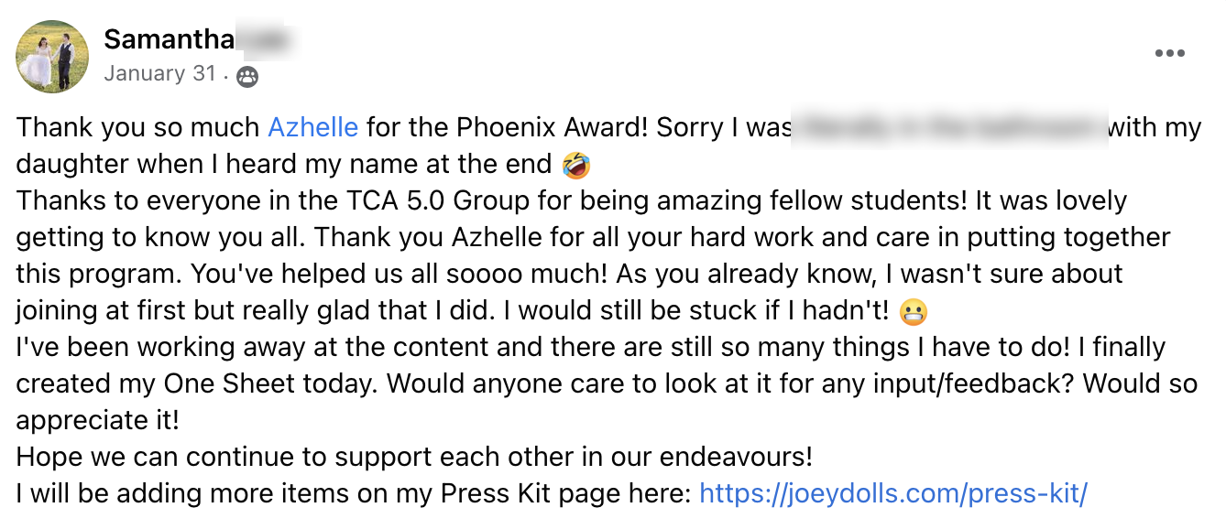Open the January 31 post timestamp
The height and width of the screenshot is (529, 1226).
coord(159,74)
